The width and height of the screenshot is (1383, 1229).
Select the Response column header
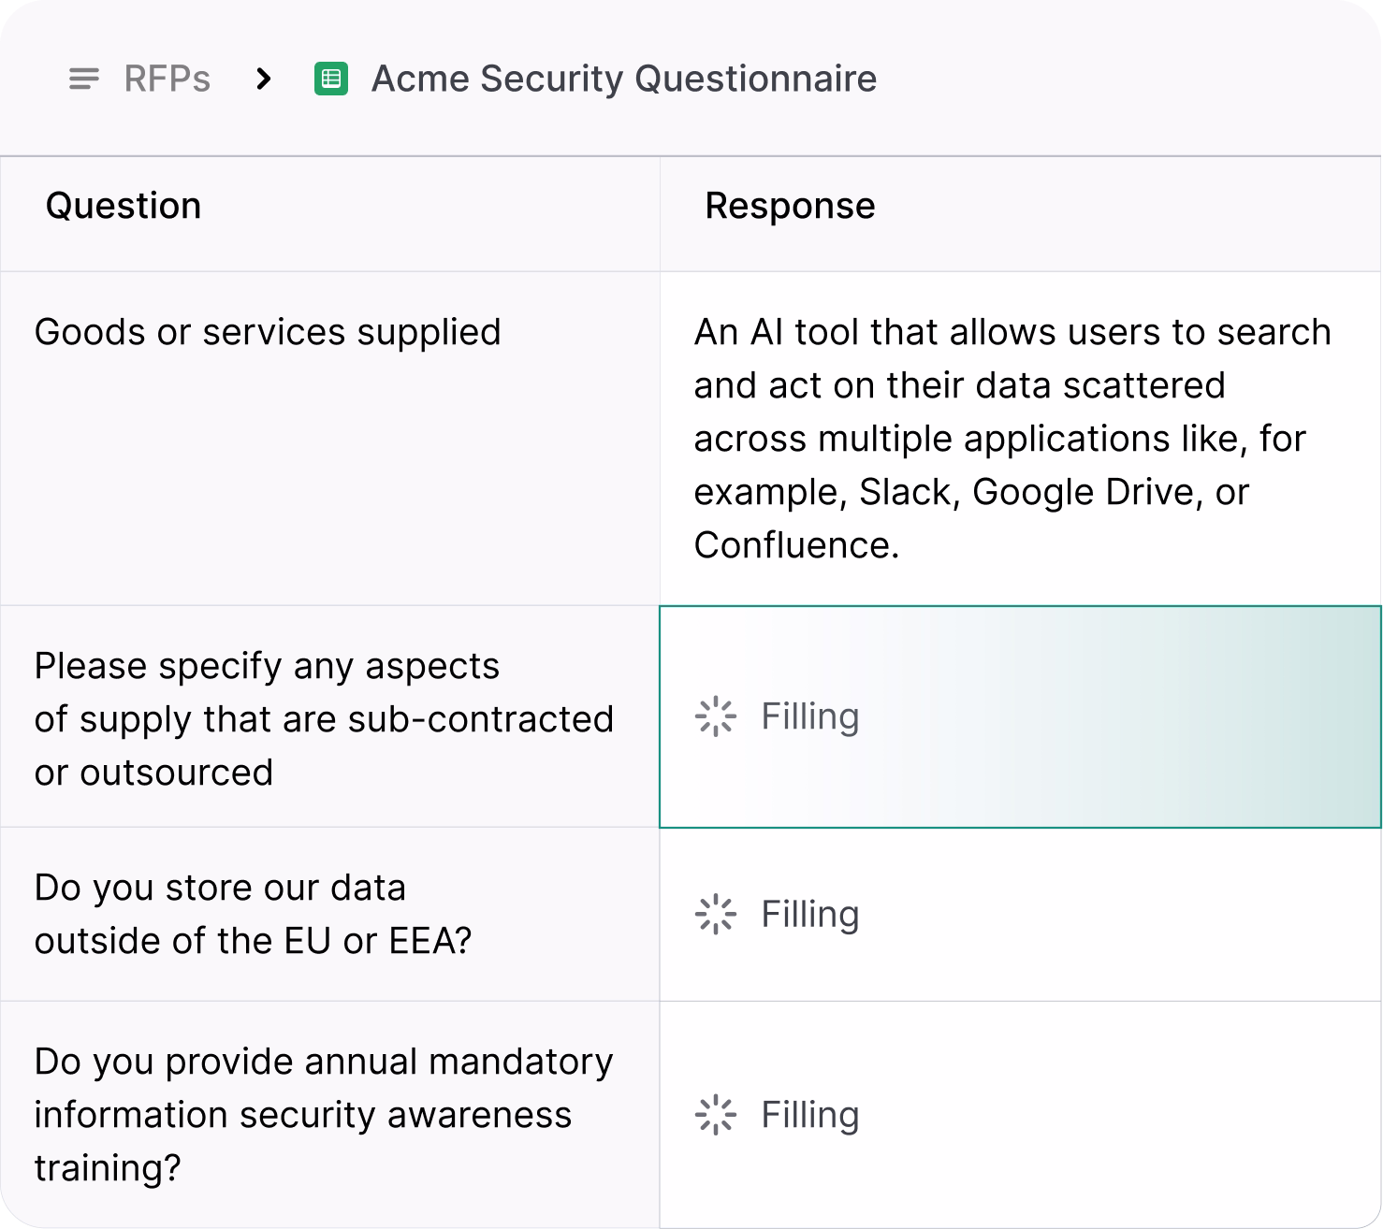click(790, 206)
